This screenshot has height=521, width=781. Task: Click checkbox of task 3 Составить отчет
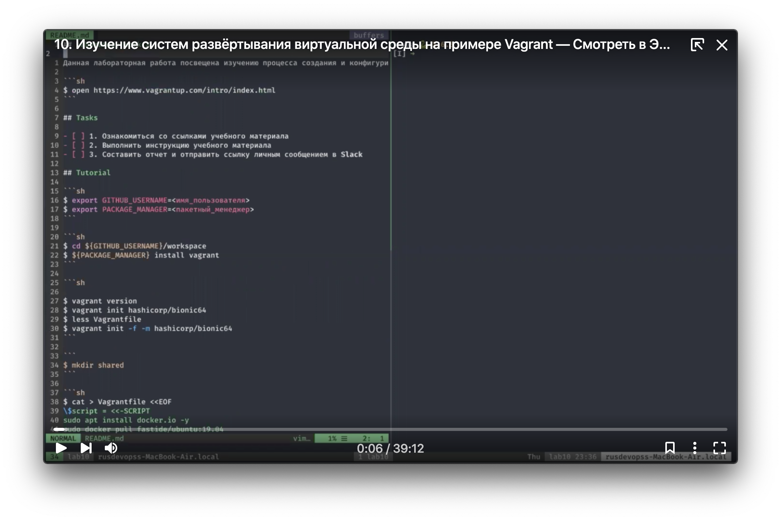(78, 155)
